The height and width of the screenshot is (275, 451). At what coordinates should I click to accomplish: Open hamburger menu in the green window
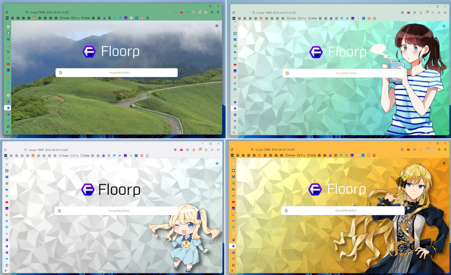point(218,12)
